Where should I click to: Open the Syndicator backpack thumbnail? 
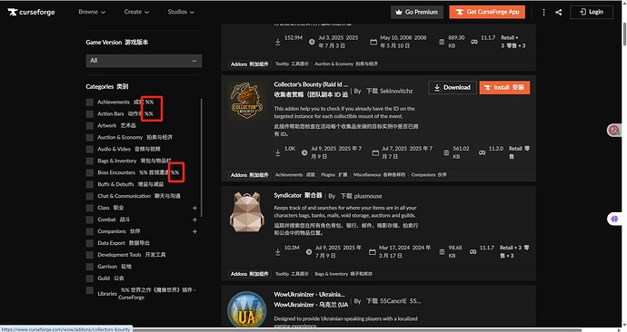[x=247, y=212]
